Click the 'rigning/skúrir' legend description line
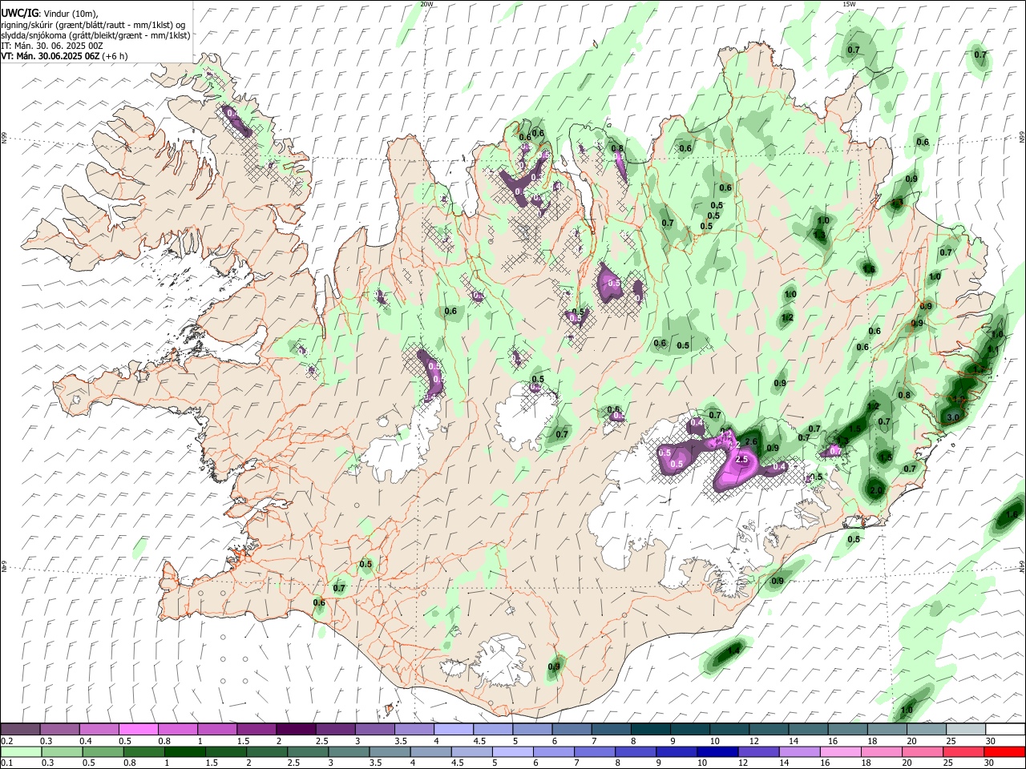Image resolution: width=1026 pixels, height=769 pixels. pos(93,25)
